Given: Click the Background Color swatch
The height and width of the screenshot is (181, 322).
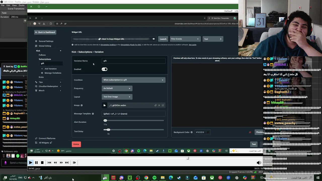Looking at the screenshot, I should click(x=208, y=132).
